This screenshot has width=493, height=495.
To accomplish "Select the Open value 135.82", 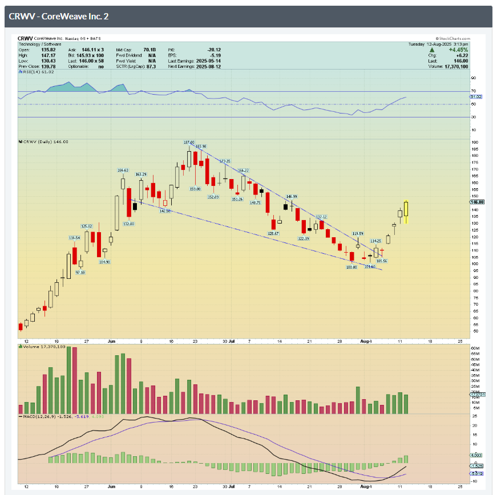I will (x=49, y=50).
